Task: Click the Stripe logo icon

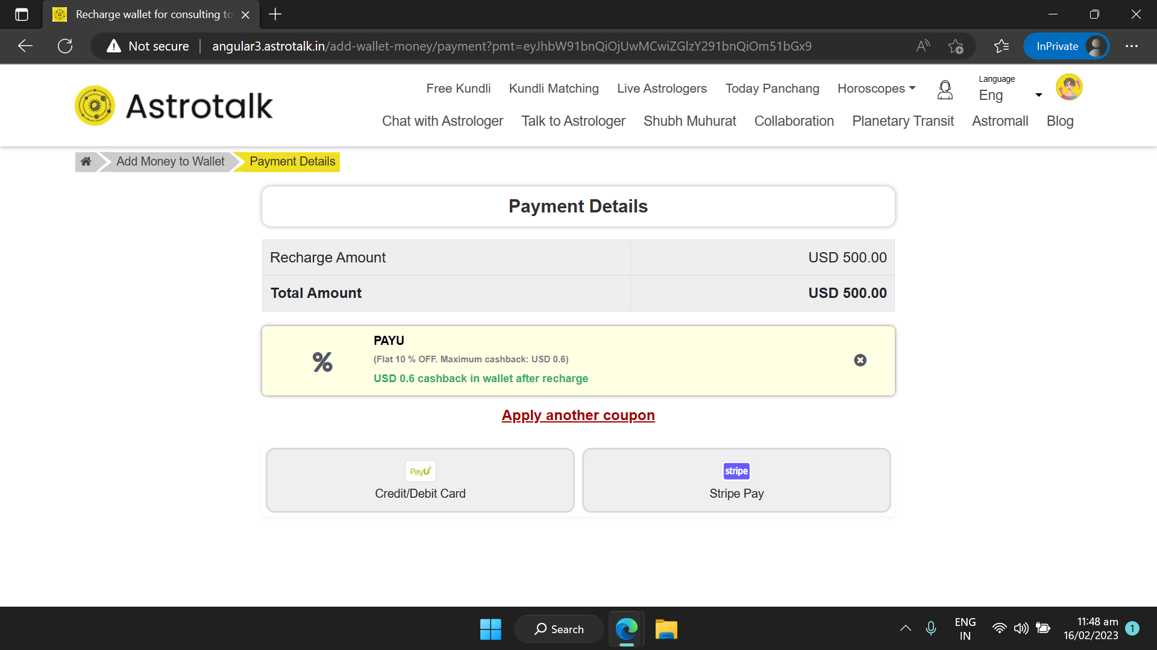Action: tap(736, 471)
